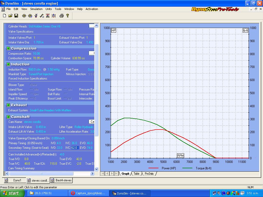Click the connecting rod toolbar icon
This screenshot has width=263, height=197.
click(42, 16)
